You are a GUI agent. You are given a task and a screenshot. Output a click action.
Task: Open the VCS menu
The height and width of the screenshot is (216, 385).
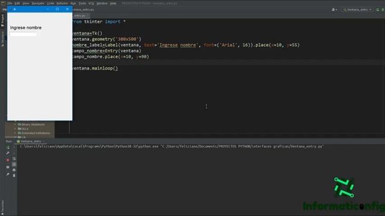click(x=91, y=4)
